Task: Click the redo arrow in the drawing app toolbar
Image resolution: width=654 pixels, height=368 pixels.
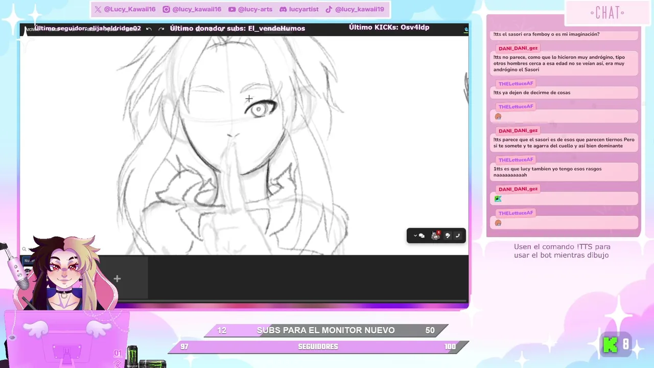Action: (x=161, y=29)
